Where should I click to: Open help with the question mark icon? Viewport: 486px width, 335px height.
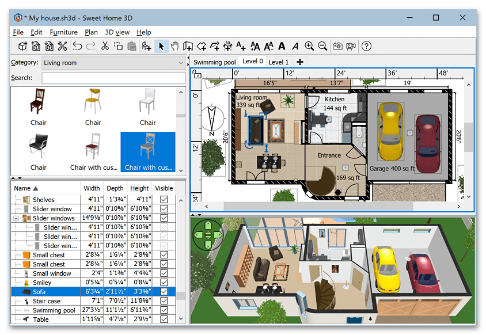tap(366, 46)
